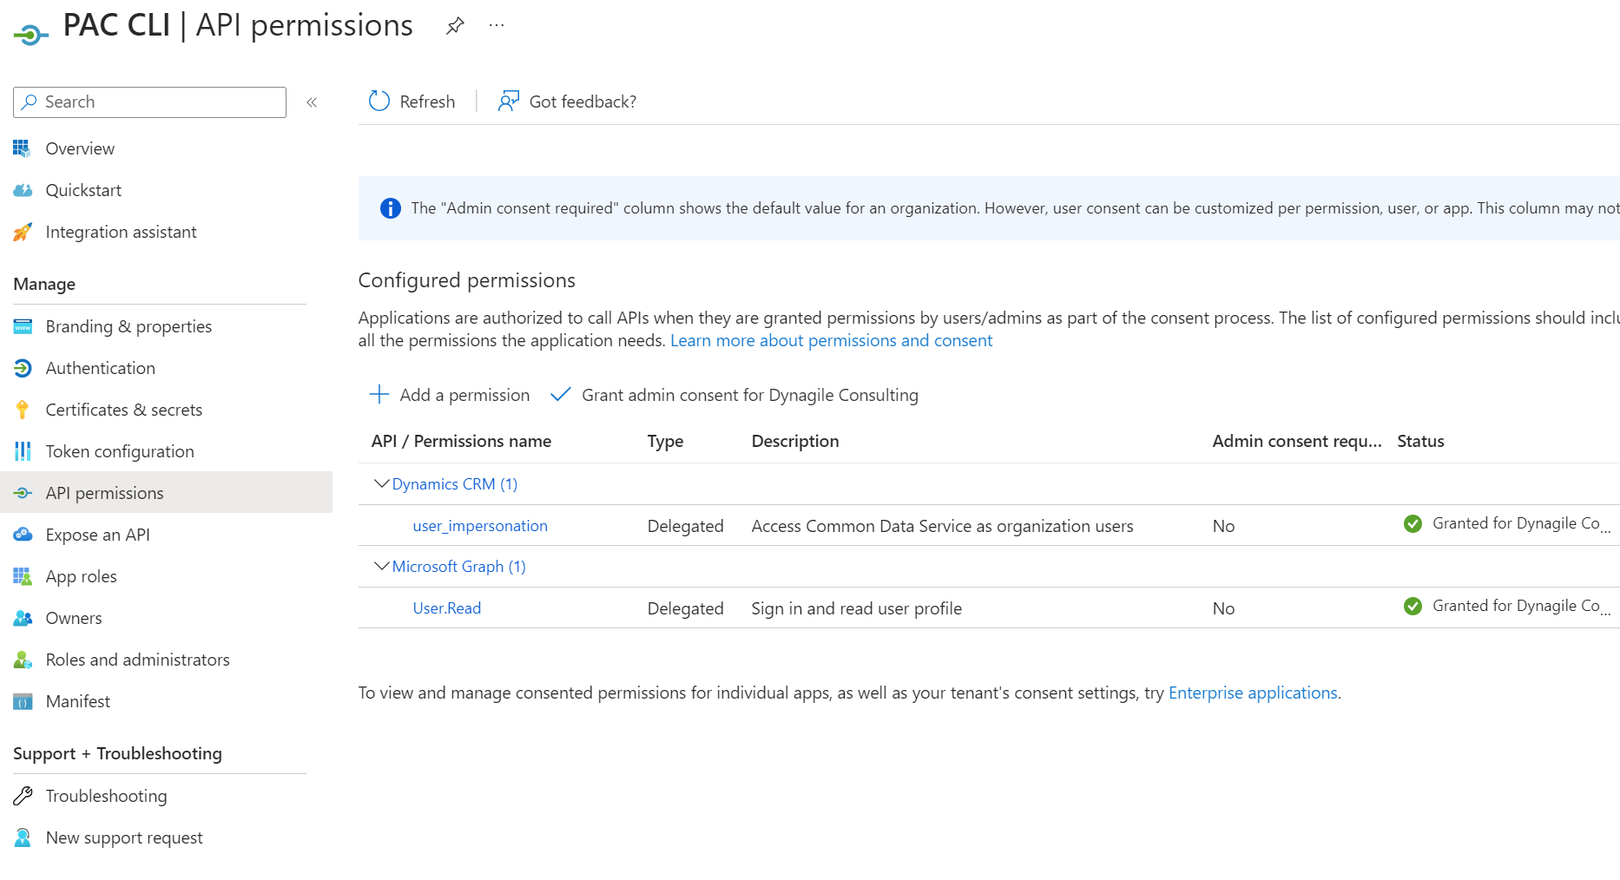Viewport: 1620px width, 880px height.
Task: Click the "Support + Troubleshooting" section heading
Action: 117,753
